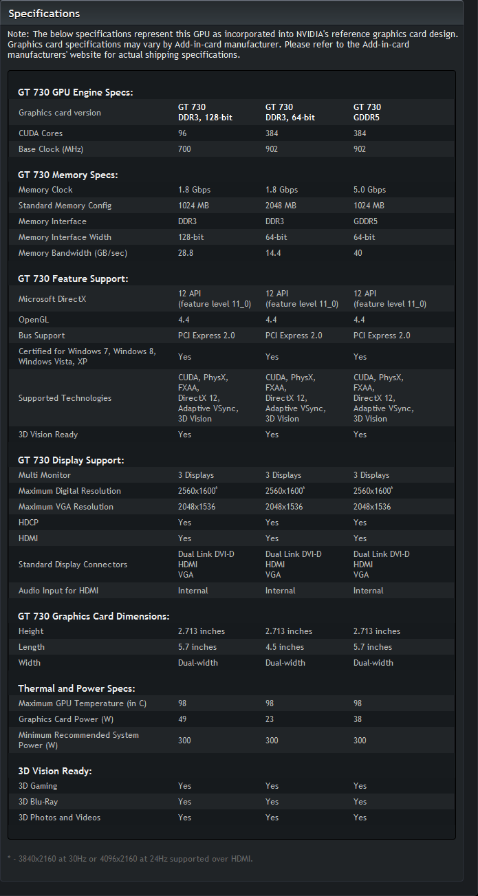Click the GT 730 GPU Engine Specs heading
This screenshot has width=478, height=896.
75,92
